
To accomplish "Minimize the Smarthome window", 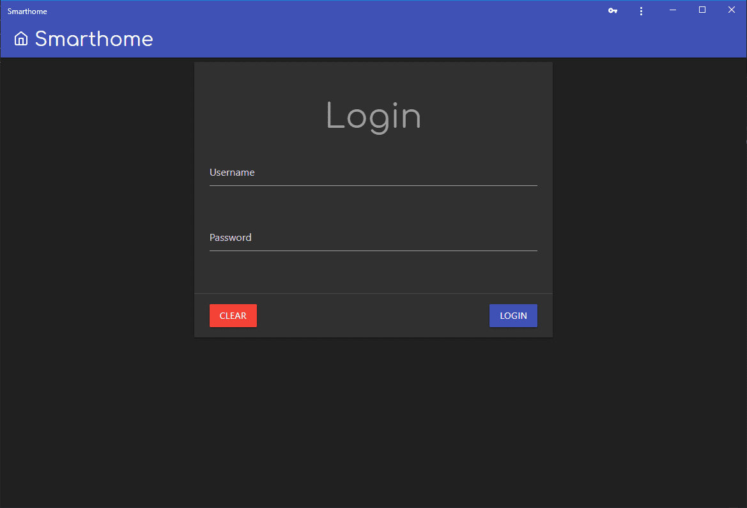I will 673,10.
